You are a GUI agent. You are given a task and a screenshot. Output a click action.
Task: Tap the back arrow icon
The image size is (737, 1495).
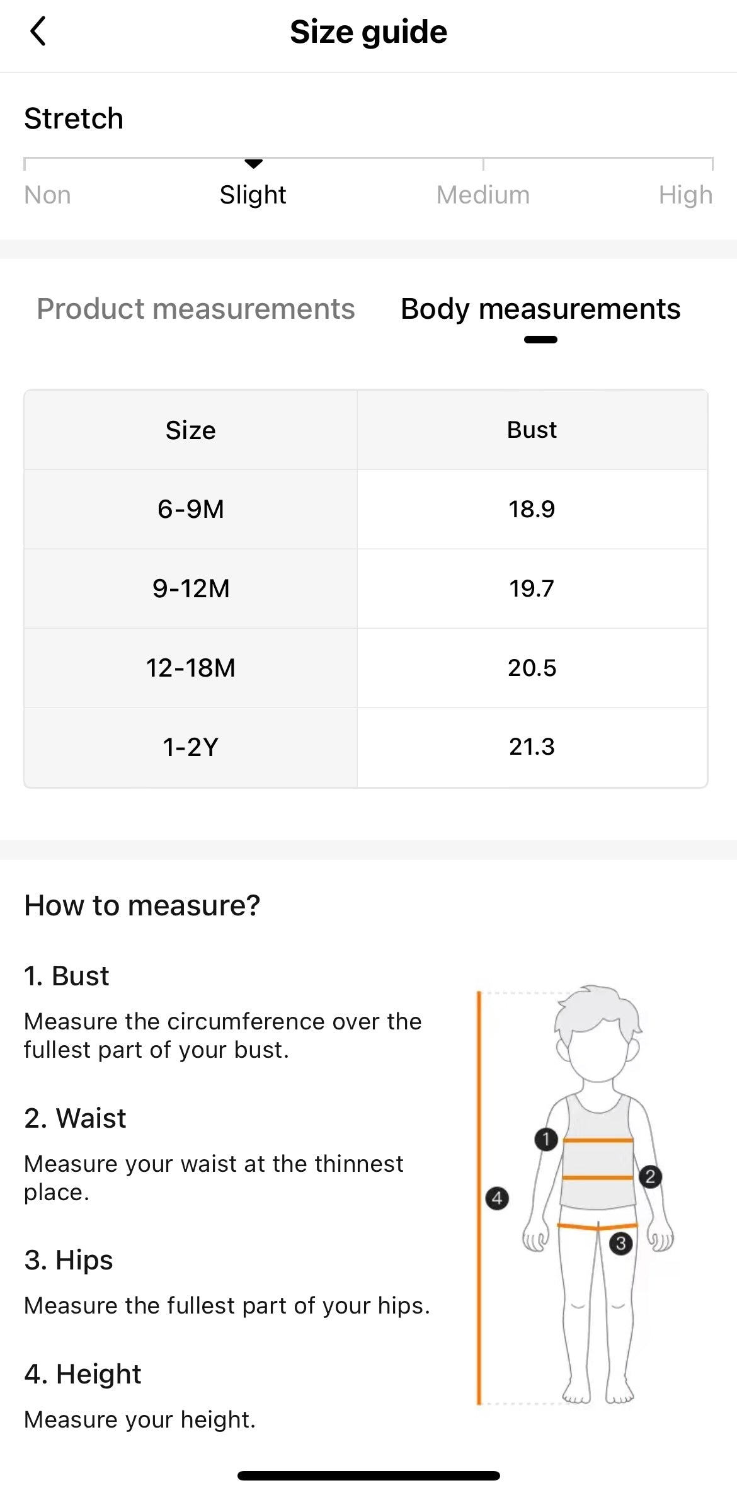coord(38,32)
